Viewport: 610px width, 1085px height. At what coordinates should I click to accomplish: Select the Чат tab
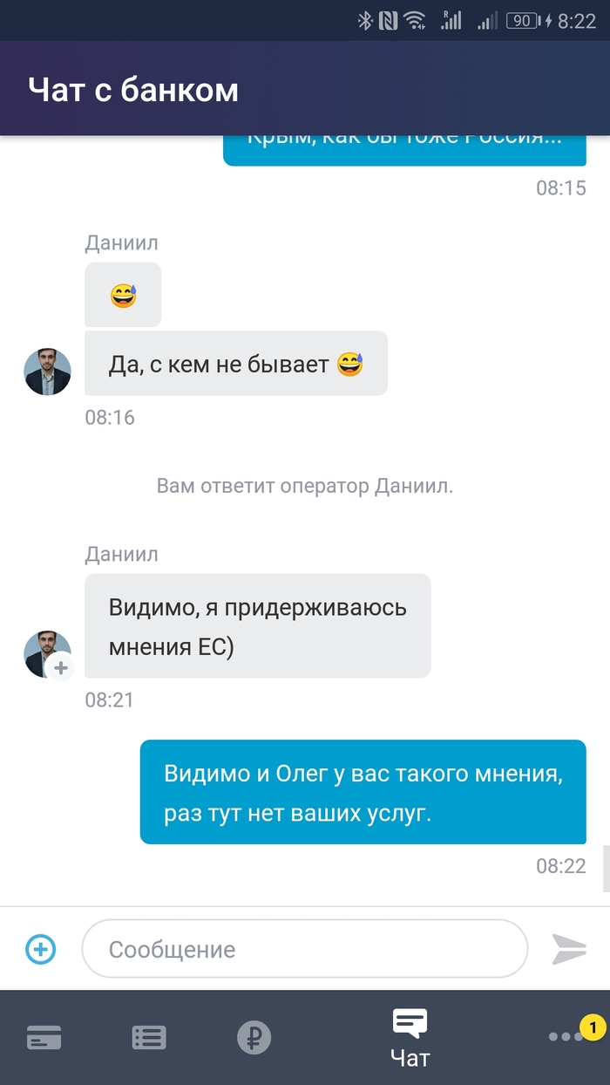(x=410, y=1038)
